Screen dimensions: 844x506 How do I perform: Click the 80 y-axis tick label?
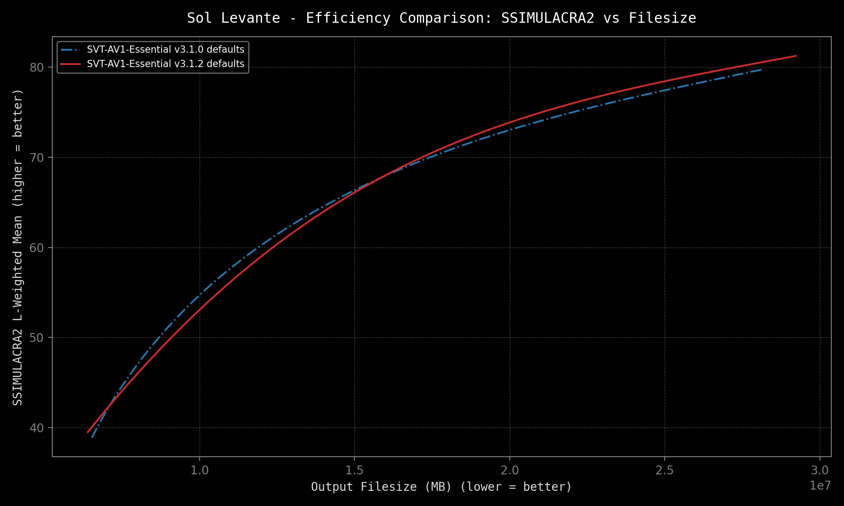point(37,67)
